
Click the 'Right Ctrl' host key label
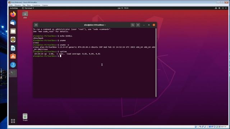(224, 126)
